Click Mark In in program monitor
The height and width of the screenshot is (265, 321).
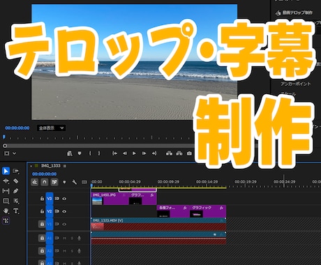(90, 153)
